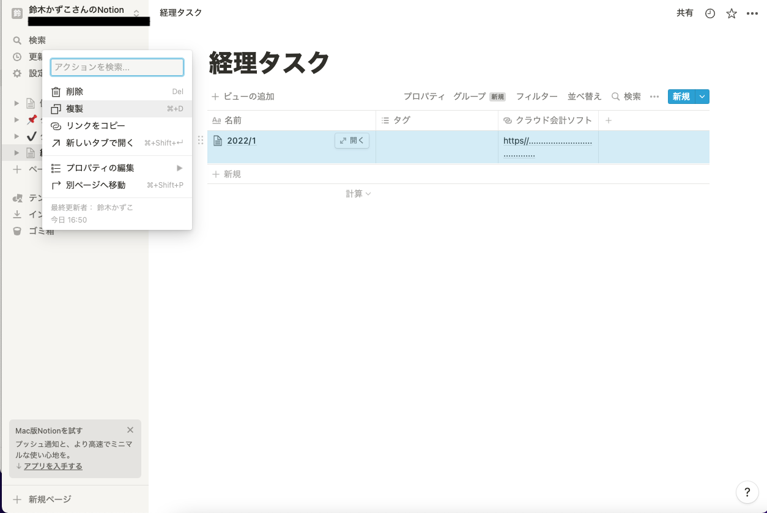Add a column with the plus header icon

609,120
